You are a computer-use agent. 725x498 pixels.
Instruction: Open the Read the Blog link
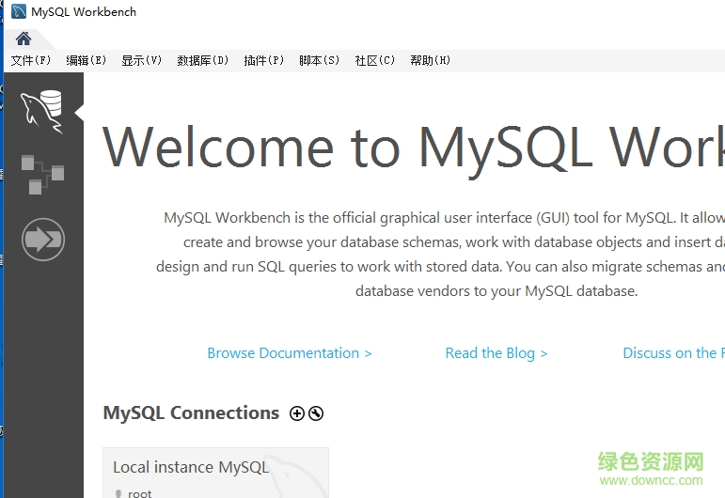tap(496, 353)
